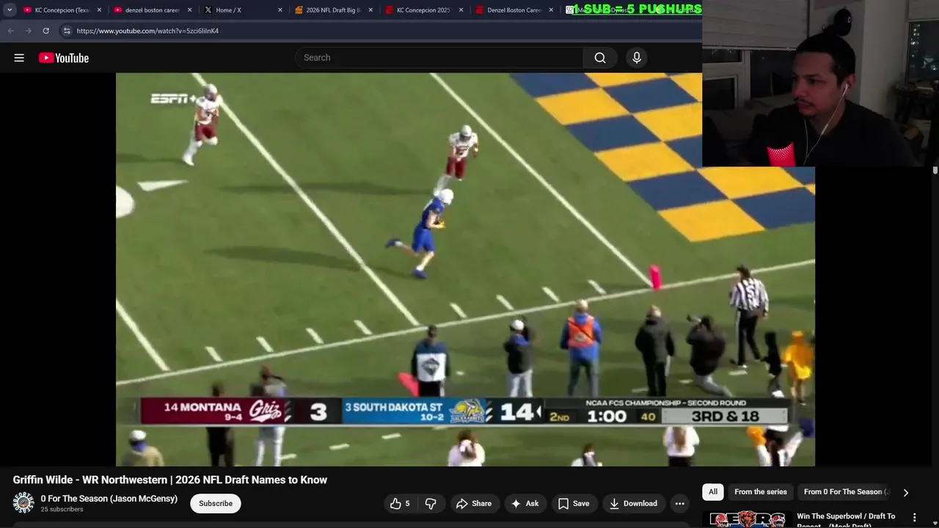Open options menu for 'Win The Superbowl' video
This screenshot has height=528, width=939.
[x=914, y=518]
